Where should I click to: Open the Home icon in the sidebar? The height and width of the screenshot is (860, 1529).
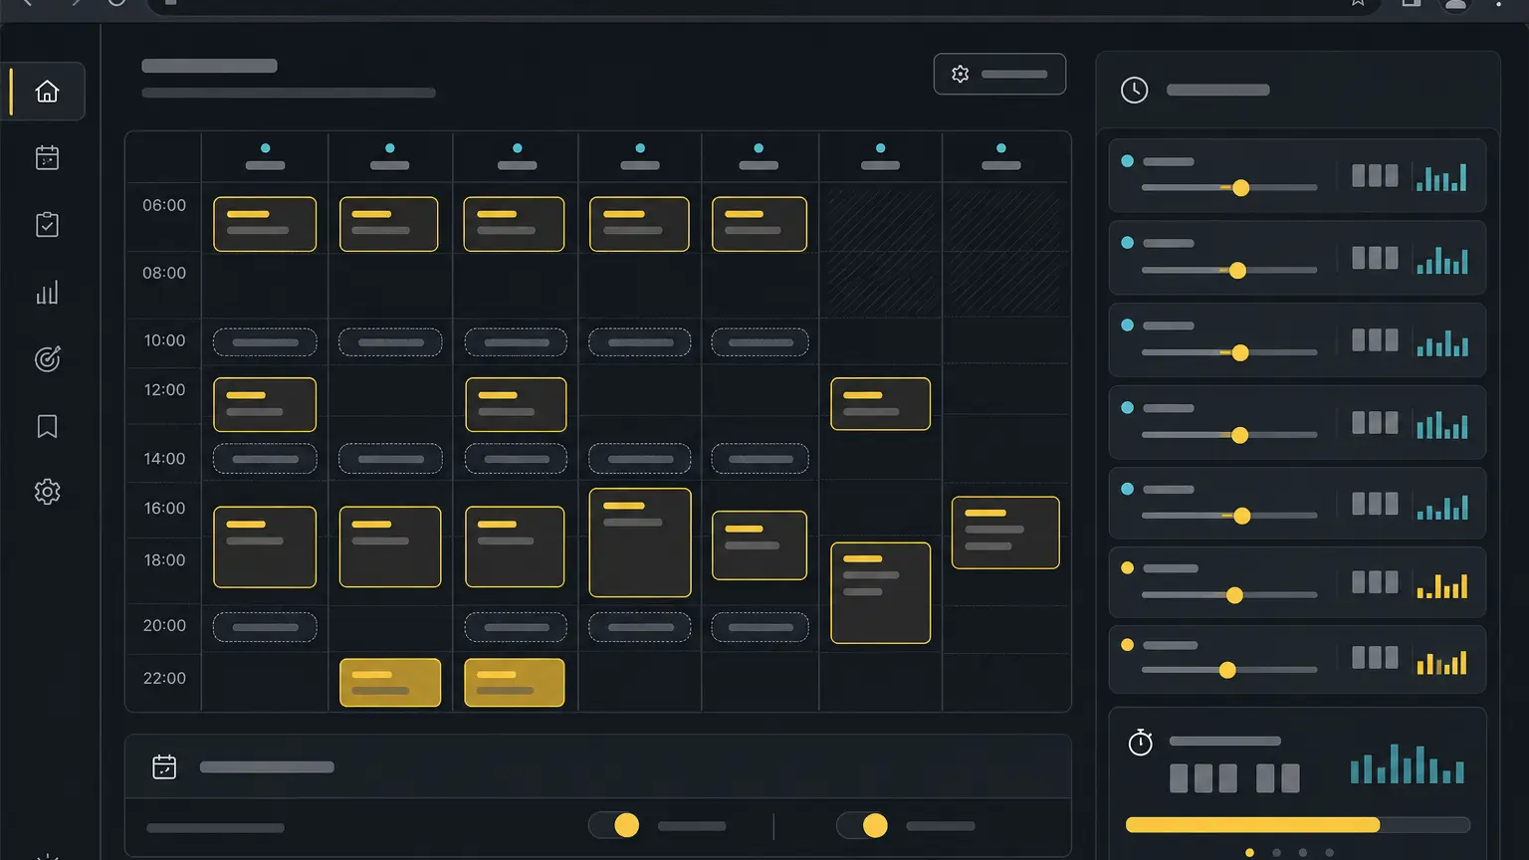pos(47,92)
